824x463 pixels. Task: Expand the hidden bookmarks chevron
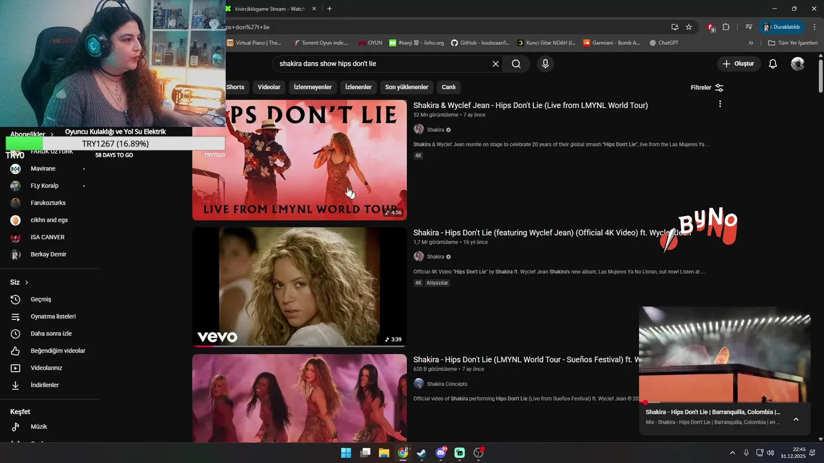[x=751, y=43]
